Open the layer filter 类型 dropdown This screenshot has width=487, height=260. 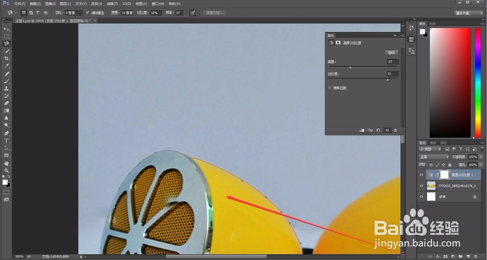[x=430, y=149]
